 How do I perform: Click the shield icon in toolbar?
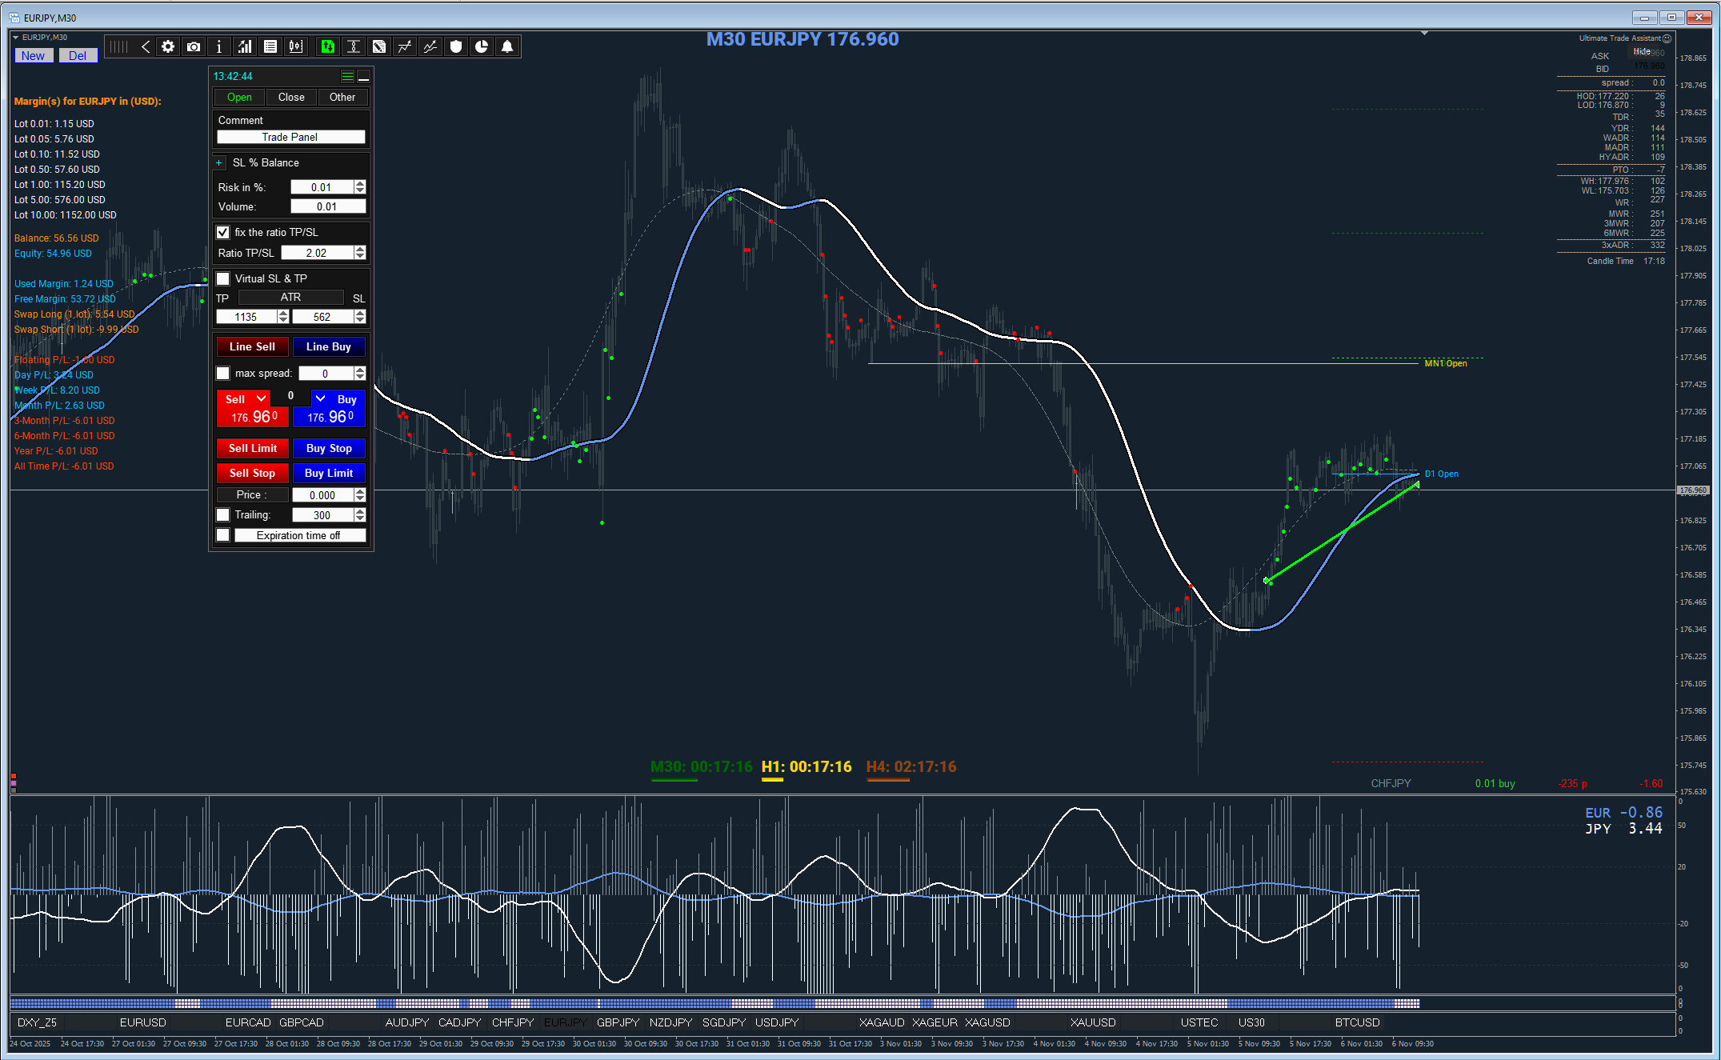tap(456, 47)
